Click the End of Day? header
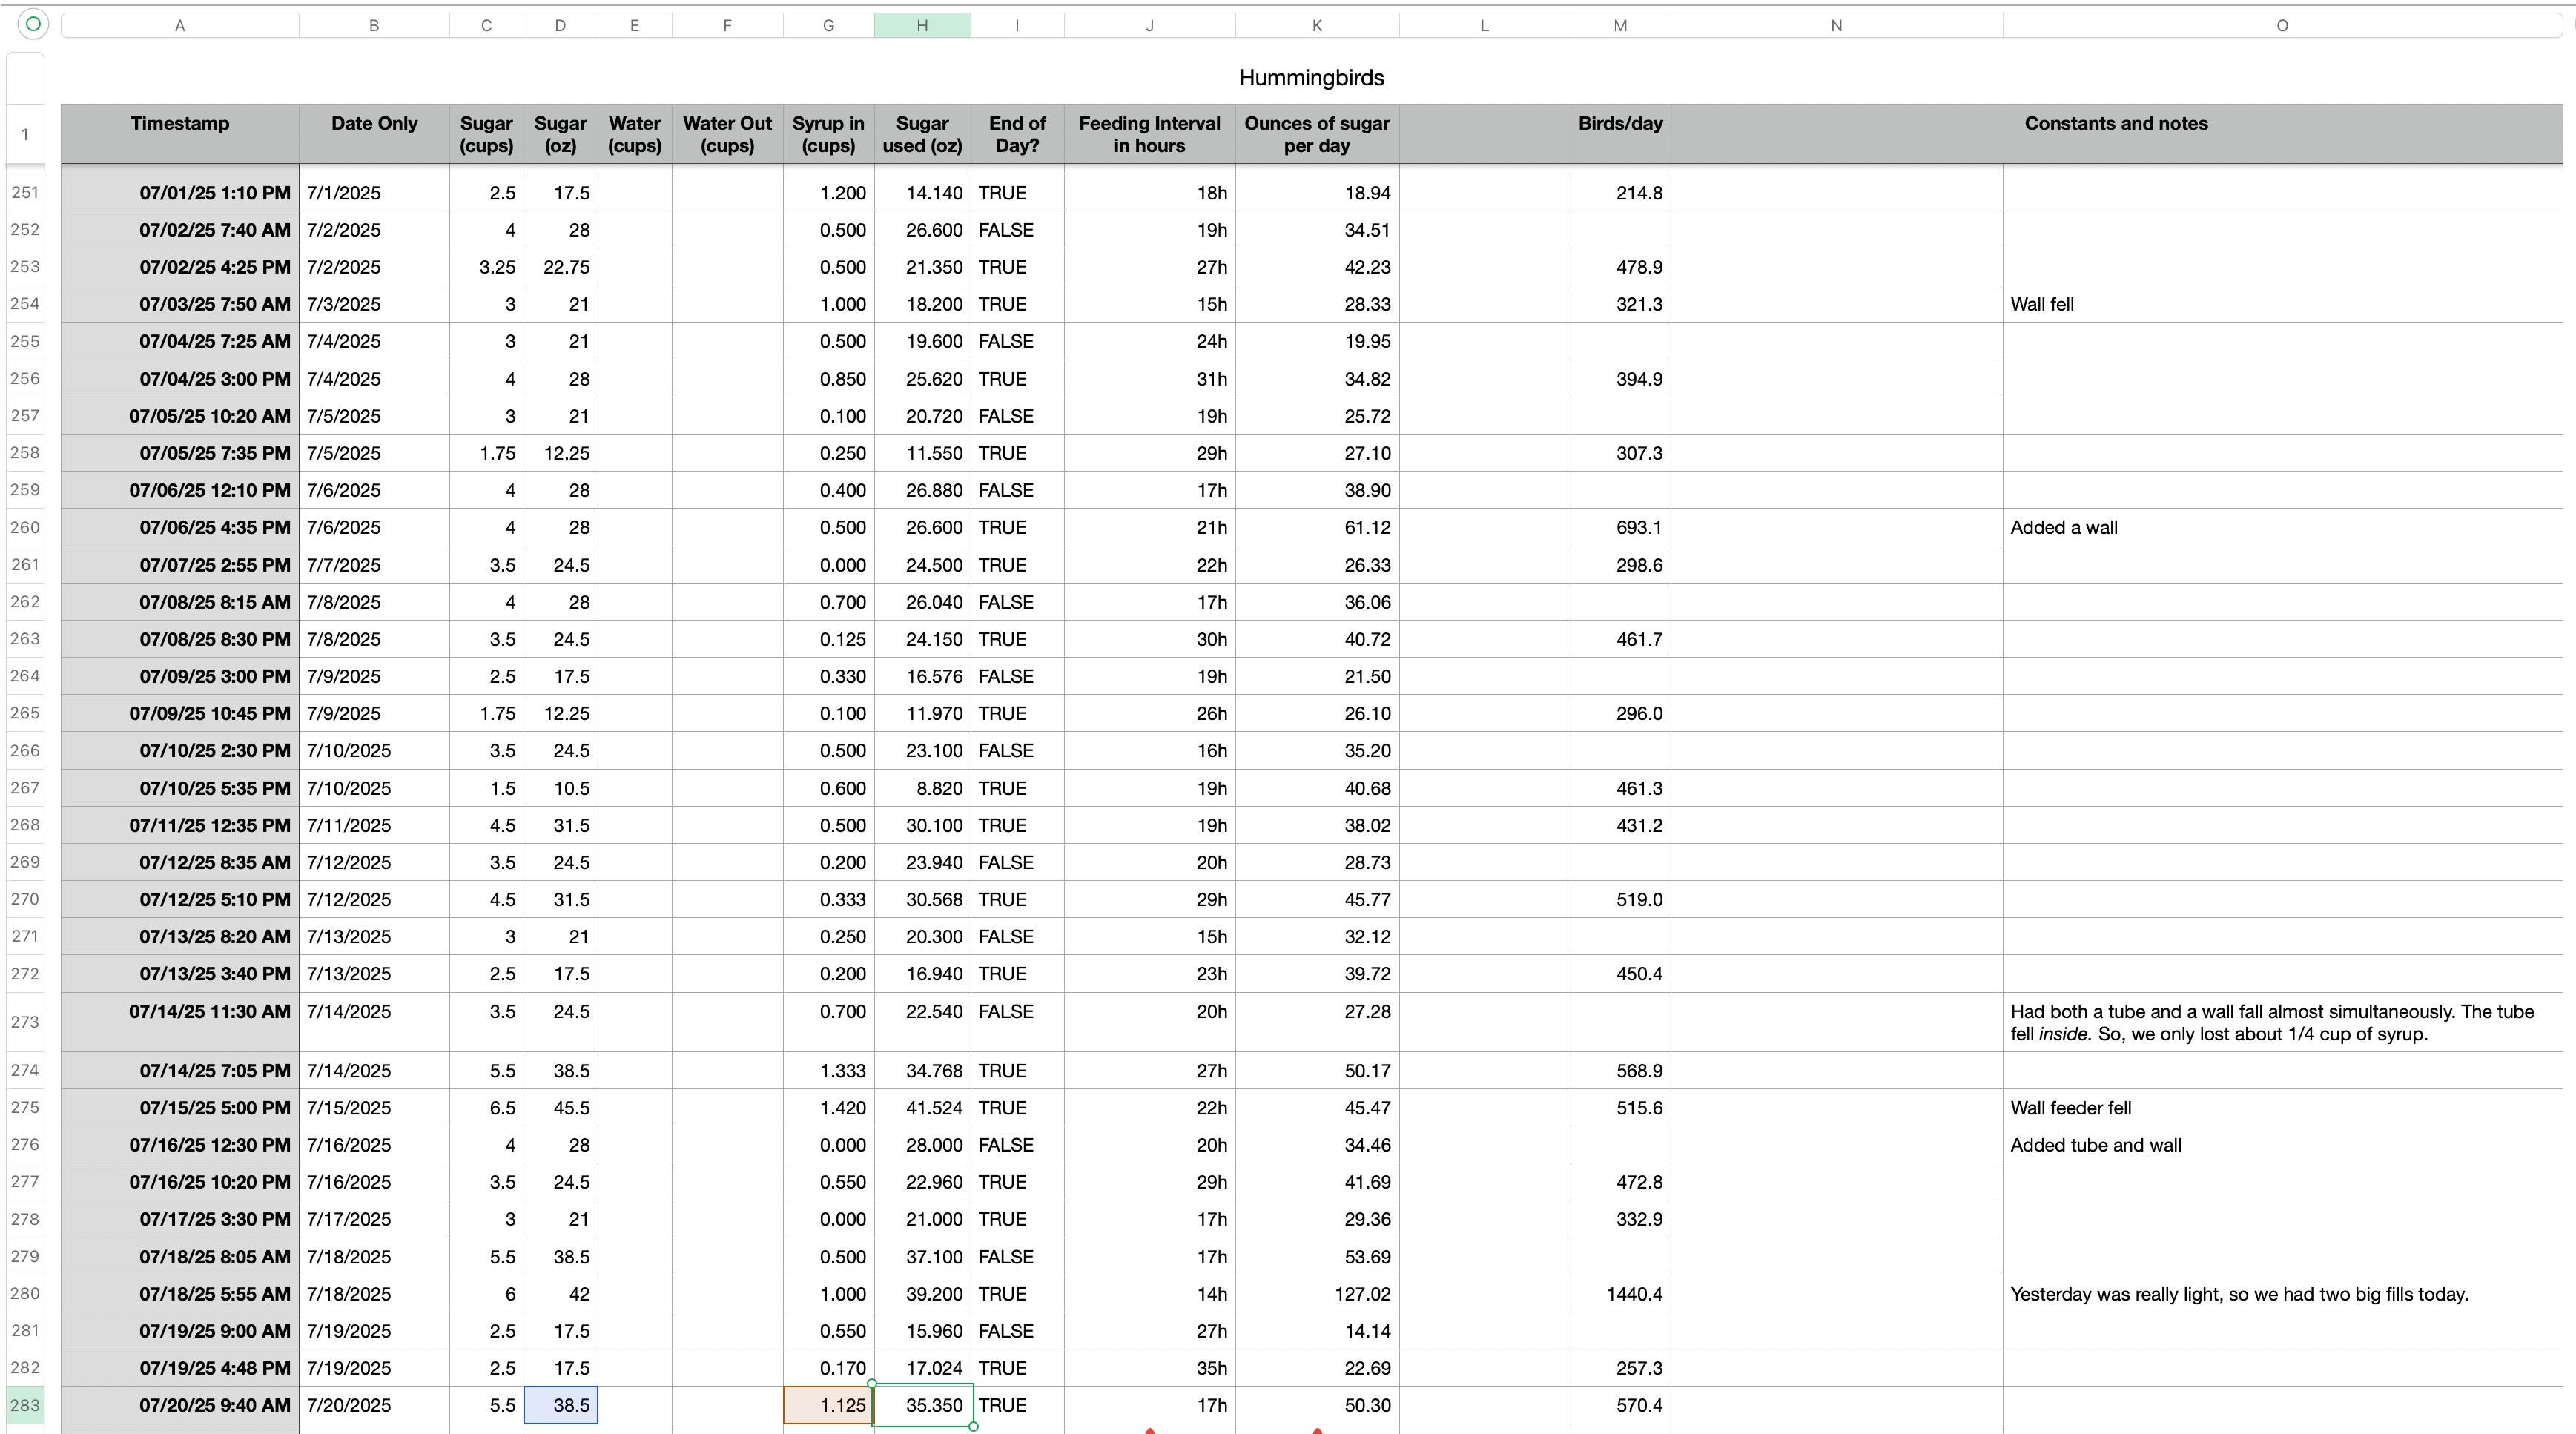Screen dimensions: 2576x1434 coord(1017,134)
